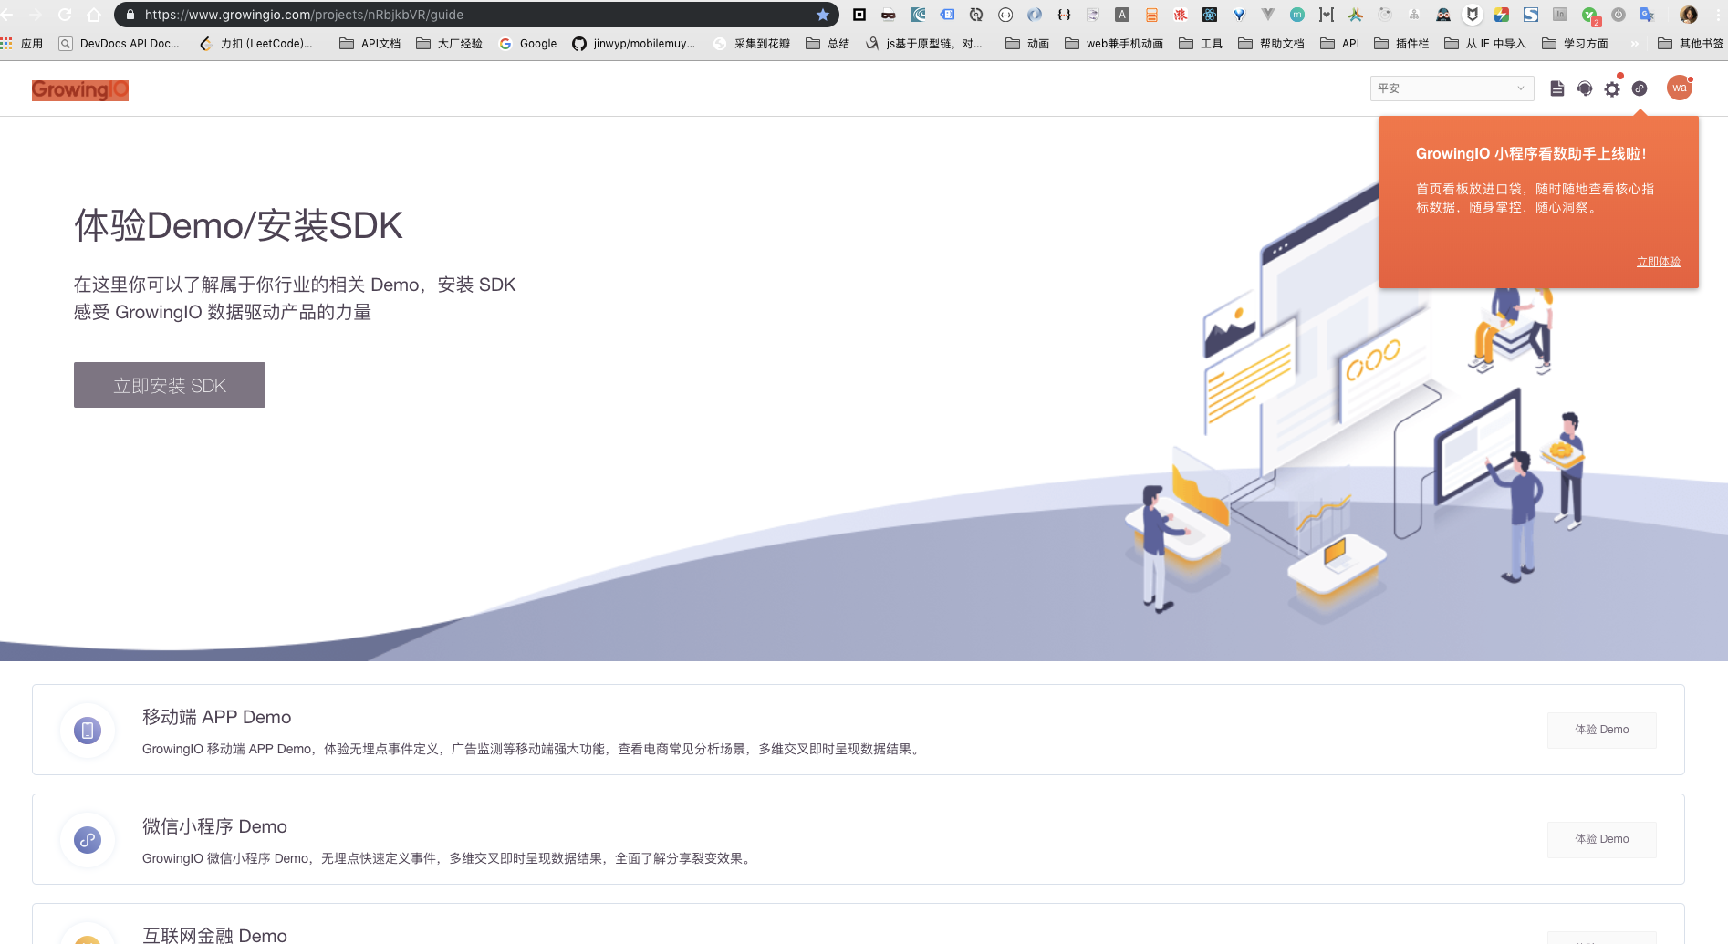
Task: Click the letter A extension icon
Action: (x=1122, y=15)
